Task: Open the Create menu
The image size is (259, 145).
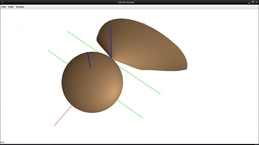Action: pyautogui.click(x=20, y=7)
